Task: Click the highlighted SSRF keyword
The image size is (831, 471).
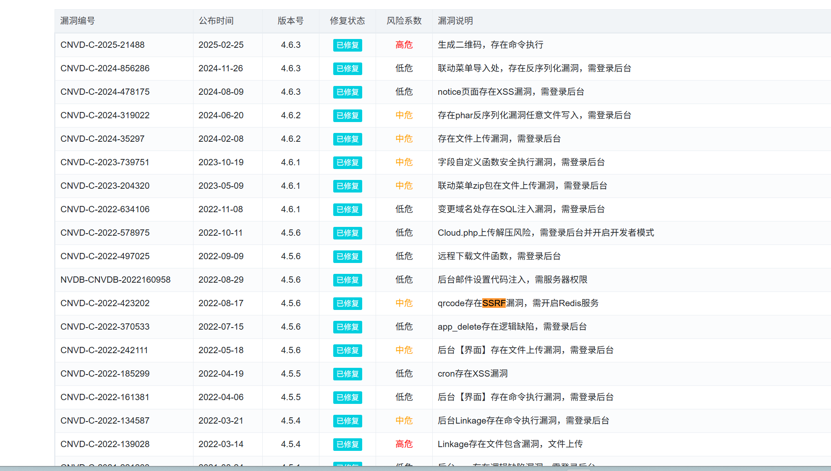Action: [x=494, y=303]
